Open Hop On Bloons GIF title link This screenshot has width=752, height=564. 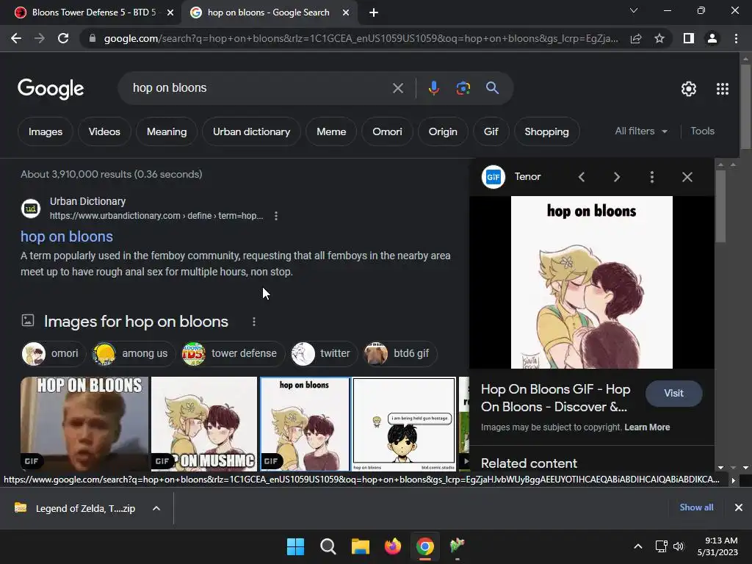[x=556, y=398]
